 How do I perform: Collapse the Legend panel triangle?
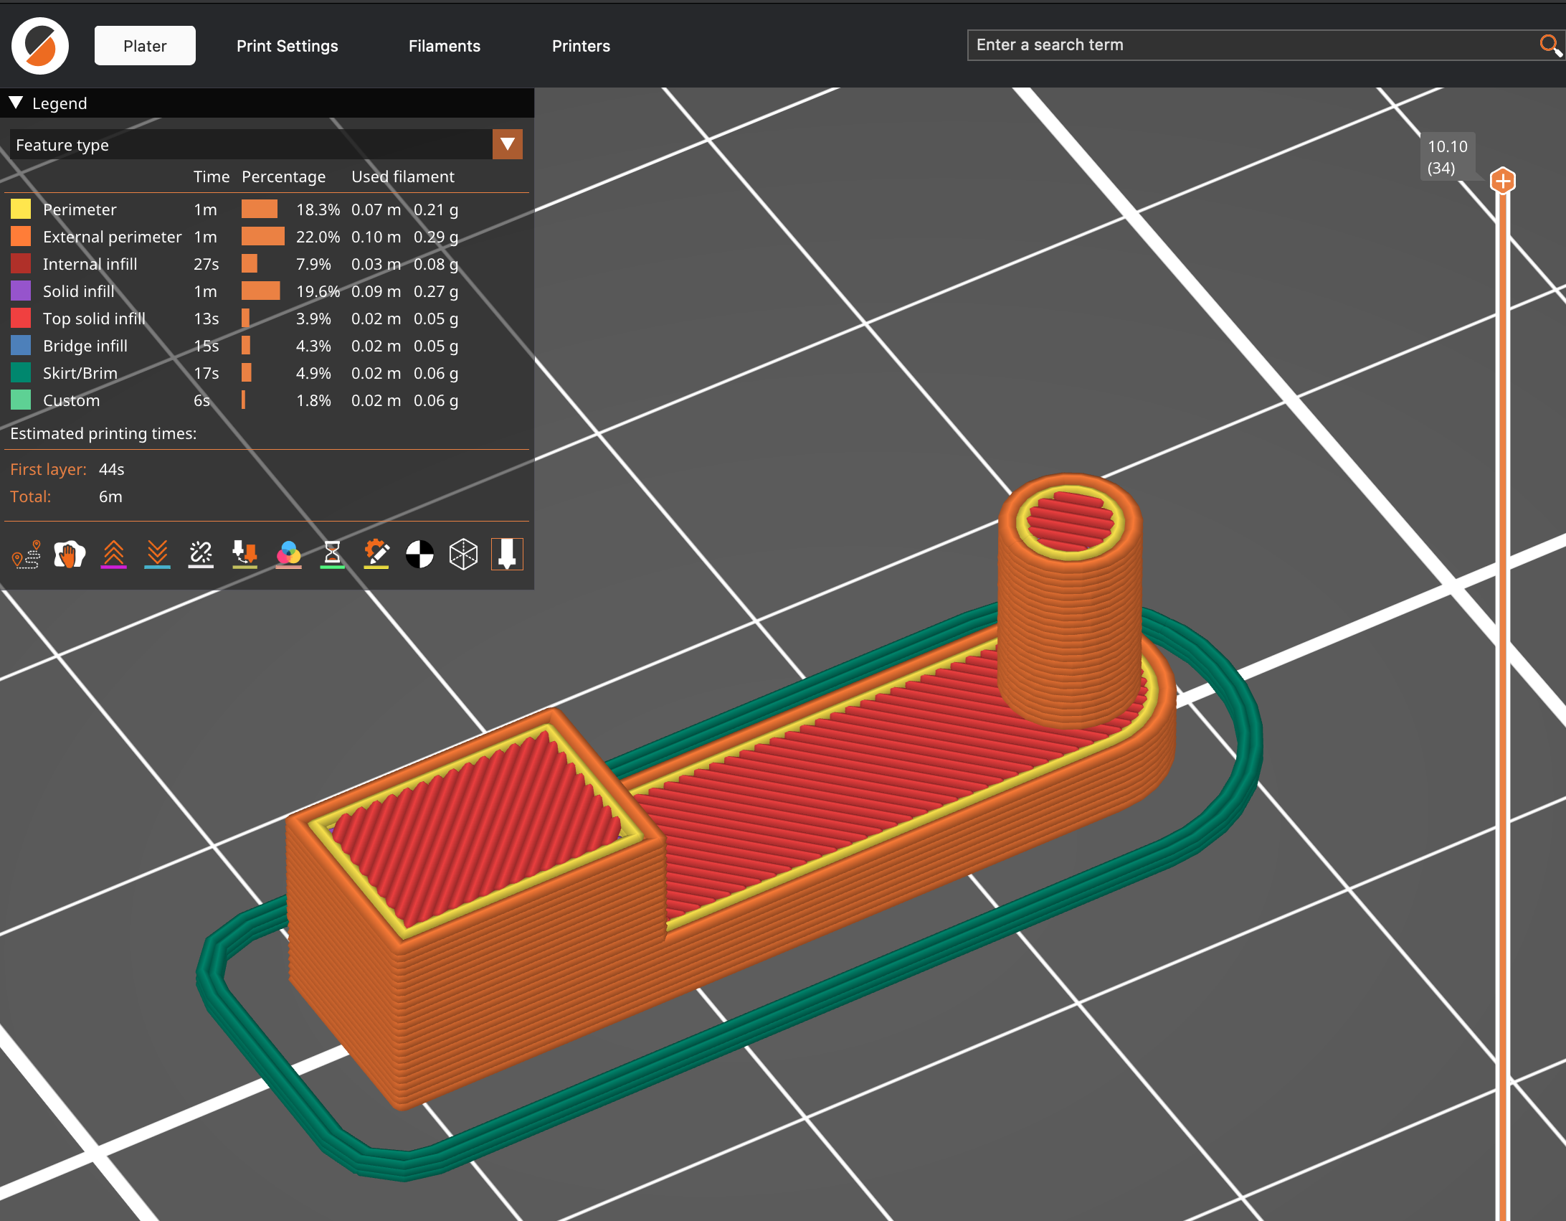pos(16,103)
